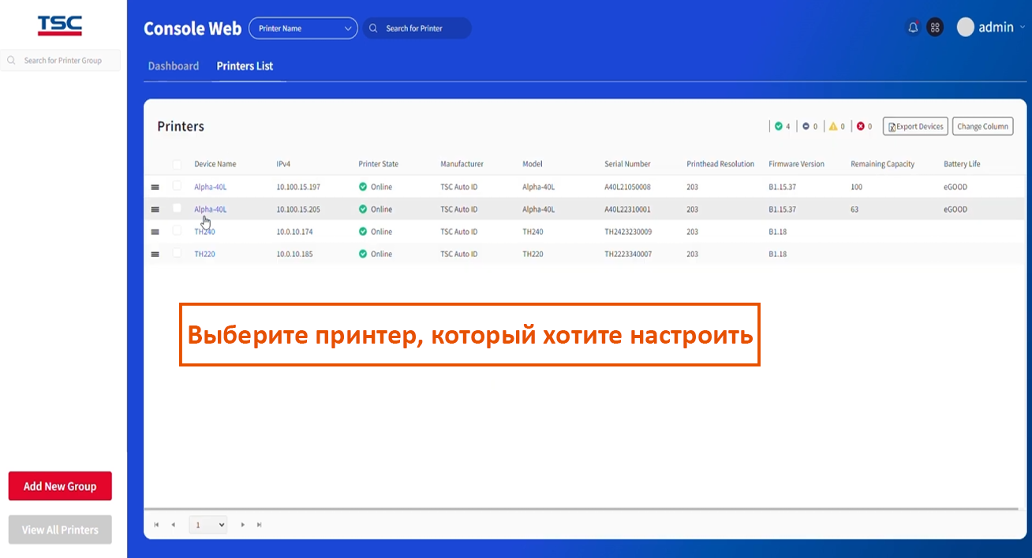Image resolution: width=1032 pixels, height=558 pixels.
Task: Click the yellow warning status count icon
Action: pos(833,126)
